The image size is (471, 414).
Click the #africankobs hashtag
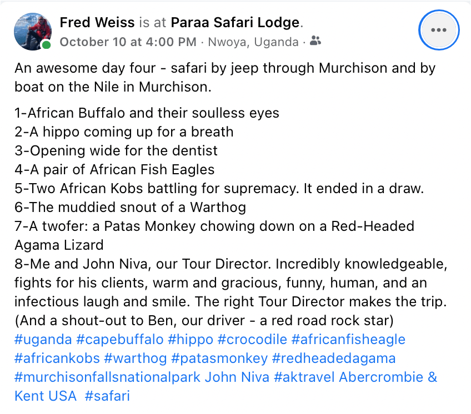click(x=56, y=358)
